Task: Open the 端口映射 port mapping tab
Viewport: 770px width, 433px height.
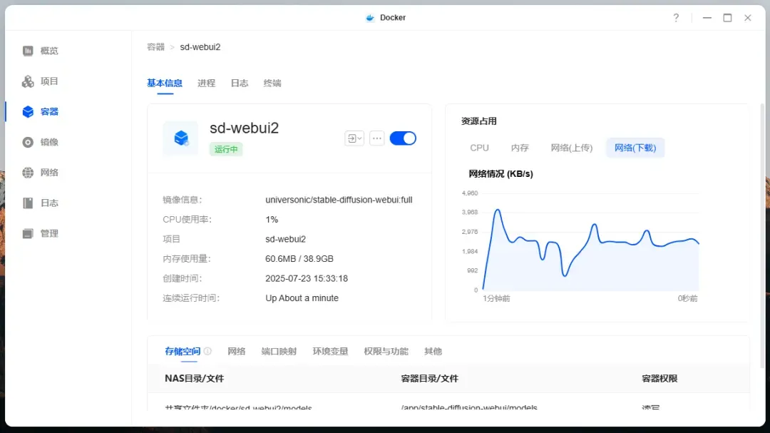Action: (279, 352)
